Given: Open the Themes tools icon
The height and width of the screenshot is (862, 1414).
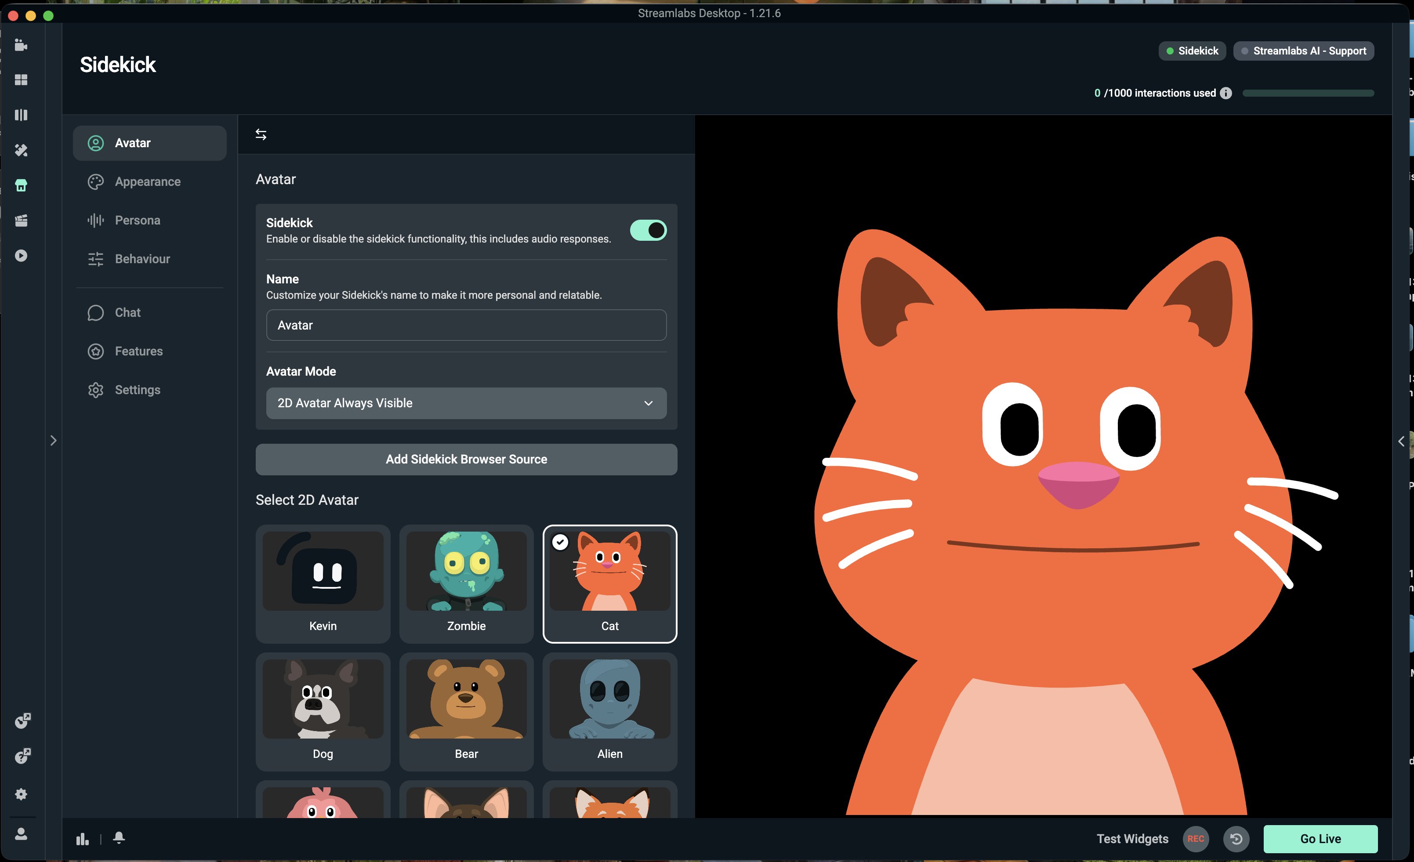Looking at the screenshot, I should (21, 150).
